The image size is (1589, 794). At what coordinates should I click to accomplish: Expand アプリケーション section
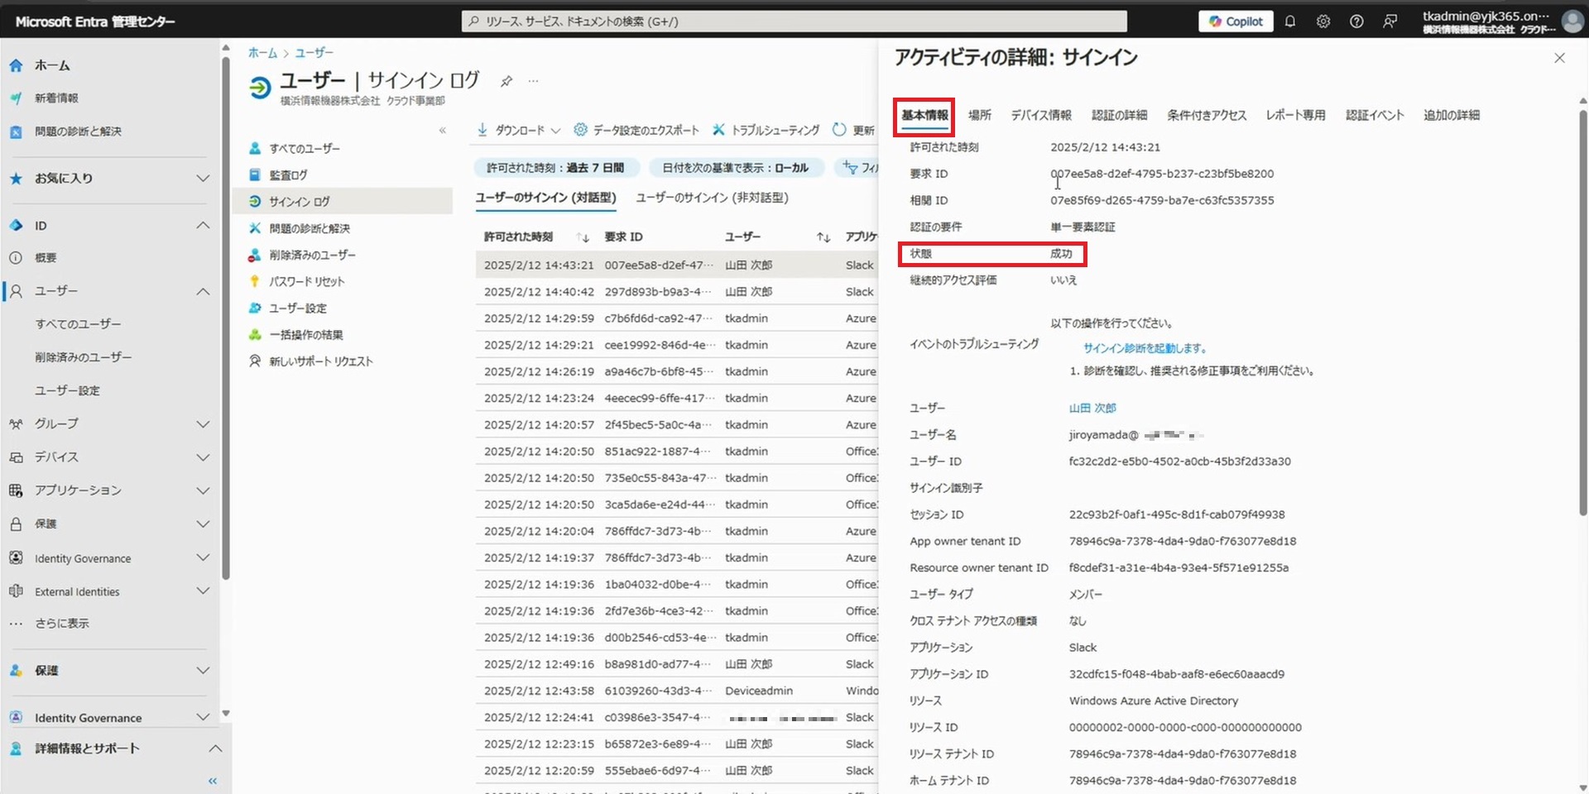[203, 490]
